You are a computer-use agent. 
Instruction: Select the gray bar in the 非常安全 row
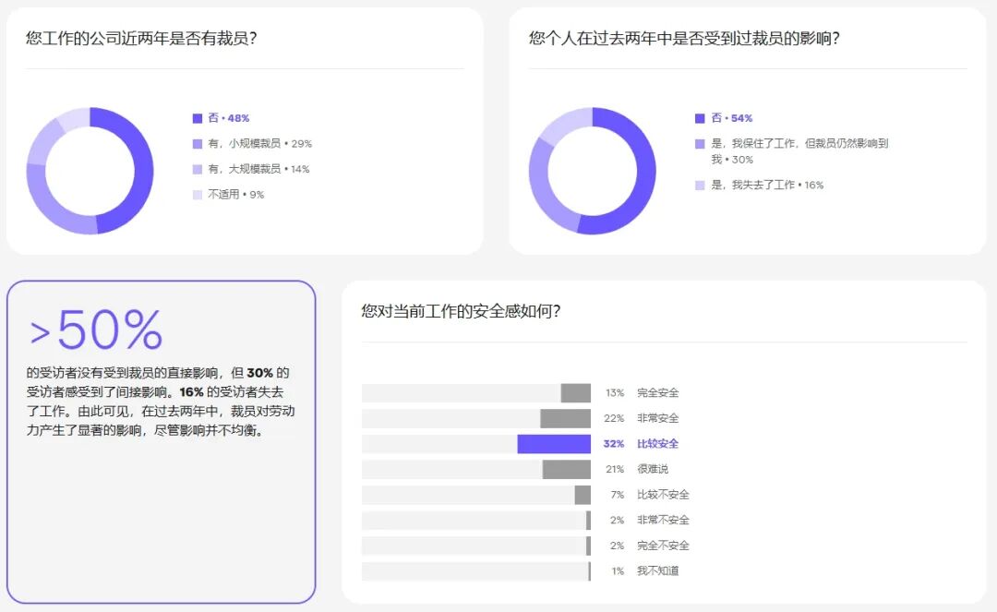click(x=566, y=418)
